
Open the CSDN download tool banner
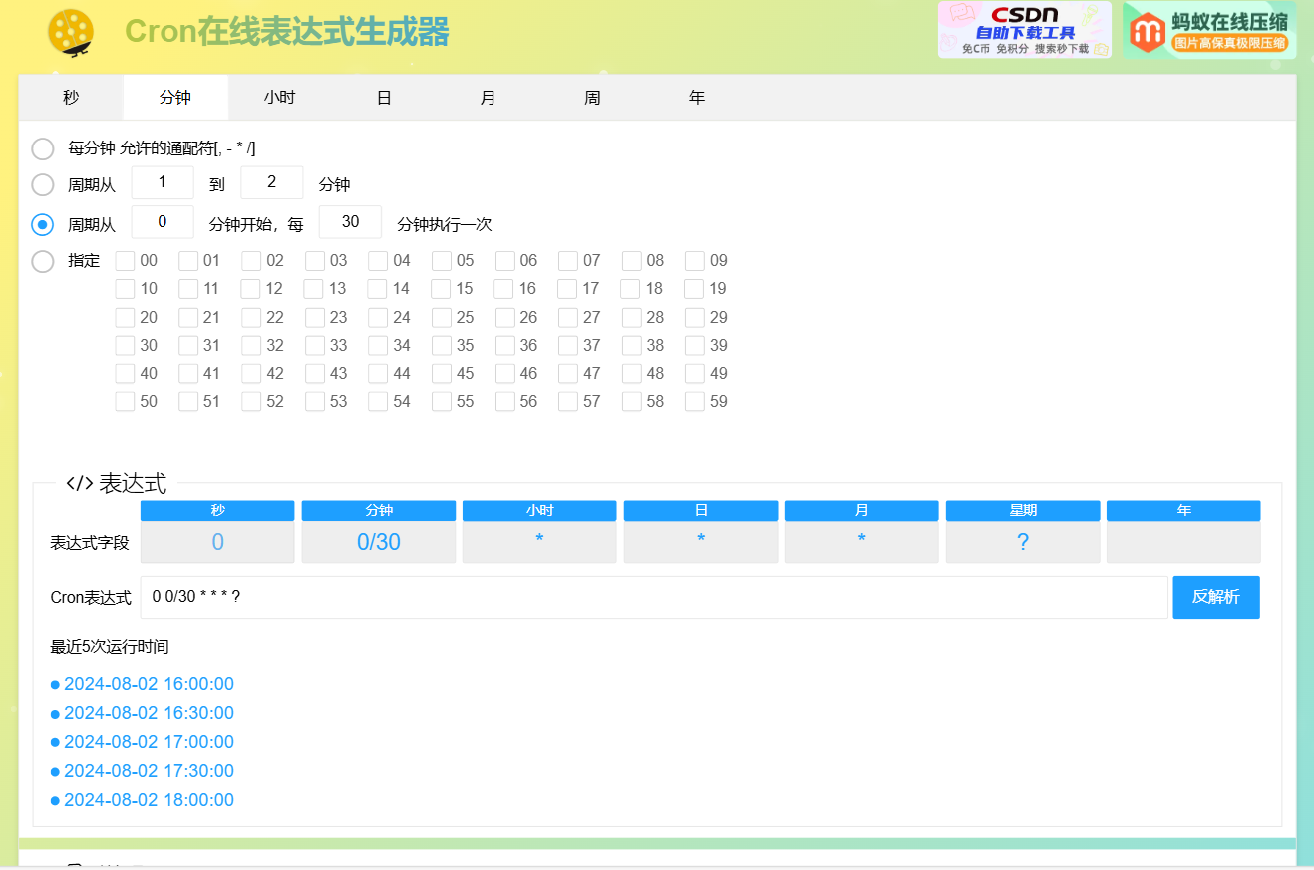click(x=1024, y=30)
